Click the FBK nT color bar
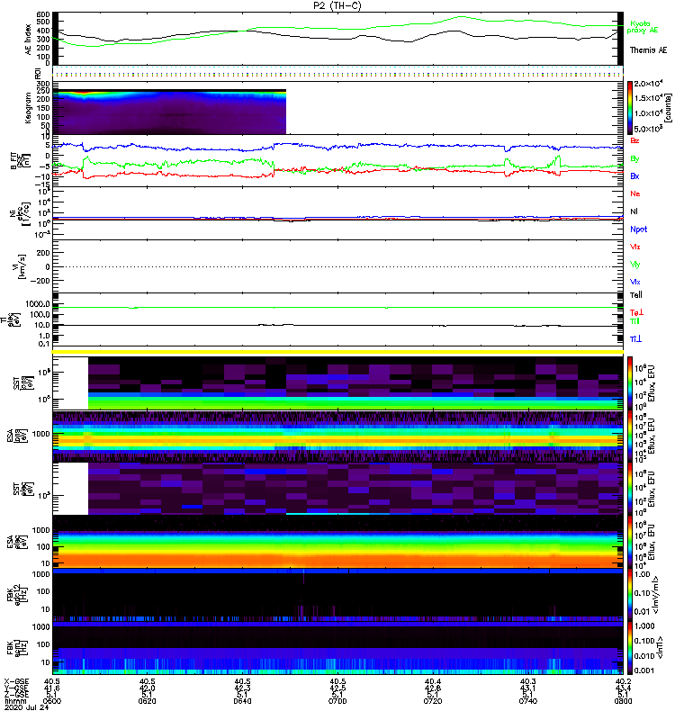Viewport: 675px width, 720px height. point(630,648)
